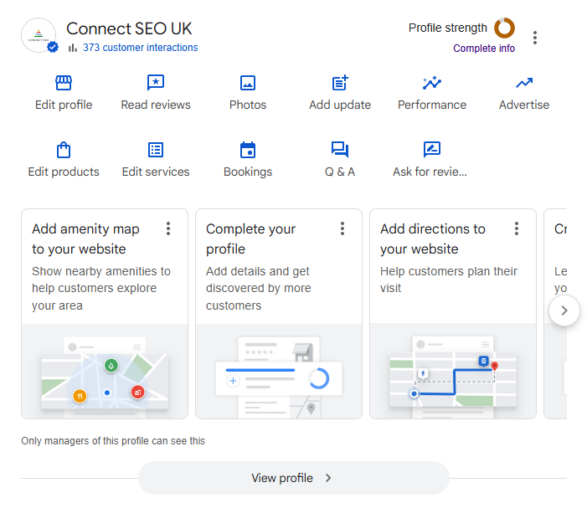Open Edit products shopping bag icon

coord(64,150)
